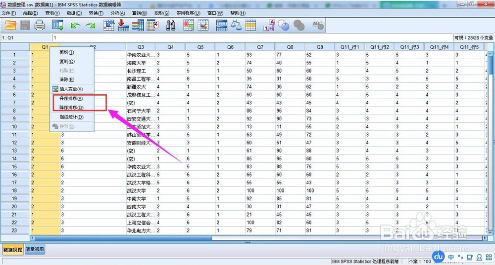Open the 查看(V) menu
This screenshot has height=265, width=495.
(52, 13)
